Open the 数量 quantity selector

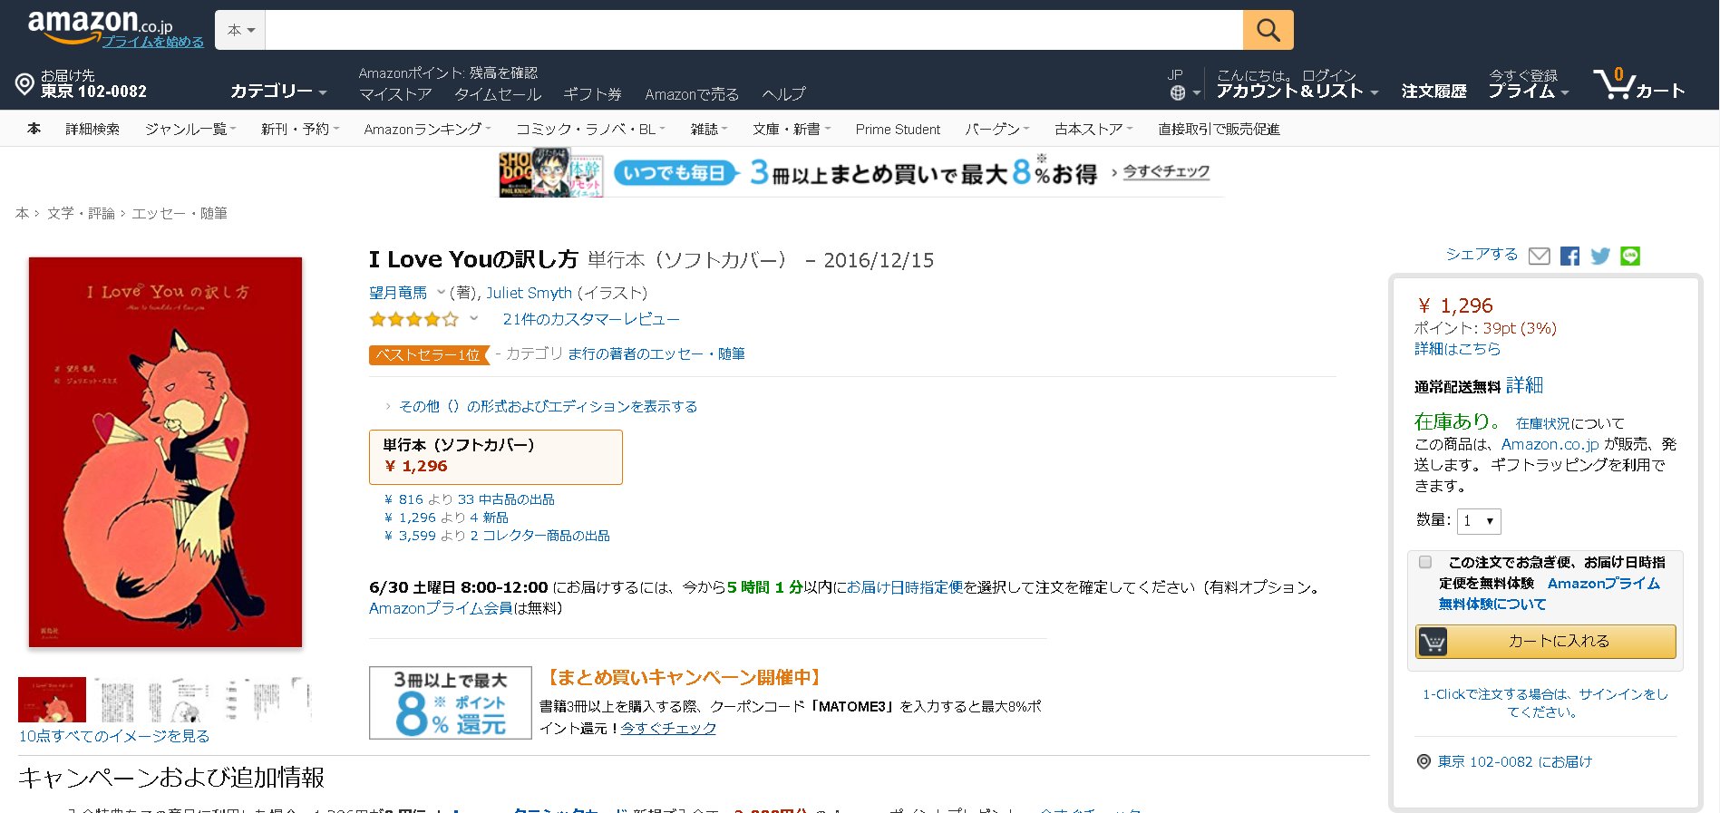[1479, 521]
